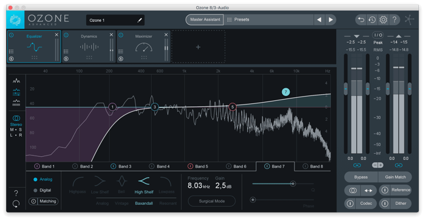Toggle Band 1 power button
The image size is (425, 220).
36,167
